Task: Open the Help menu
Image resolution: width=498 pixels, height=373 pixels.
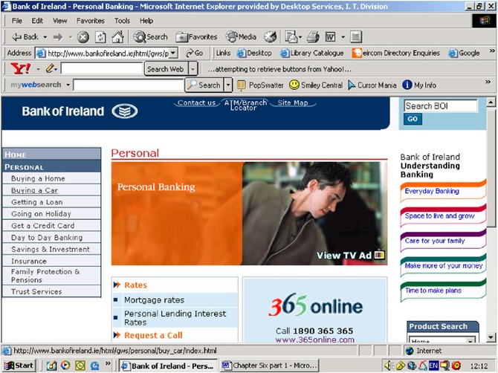Action: [146, 21]
